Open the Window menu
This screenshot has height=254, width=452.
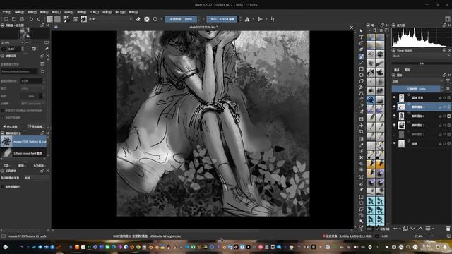[120, 12]
